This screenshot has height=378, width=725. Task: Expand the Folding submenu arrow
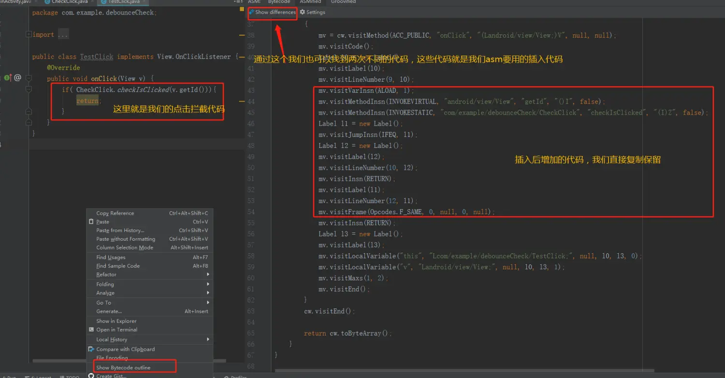(208, 284)
